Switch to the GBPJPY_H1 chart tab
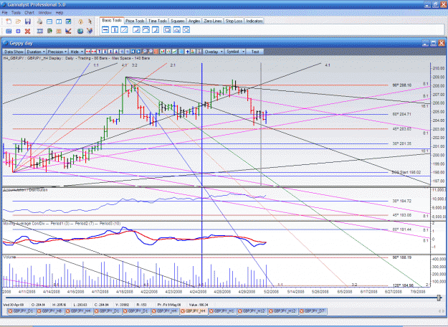This screenshot has height=327, width=448. [x=223, y=311]
